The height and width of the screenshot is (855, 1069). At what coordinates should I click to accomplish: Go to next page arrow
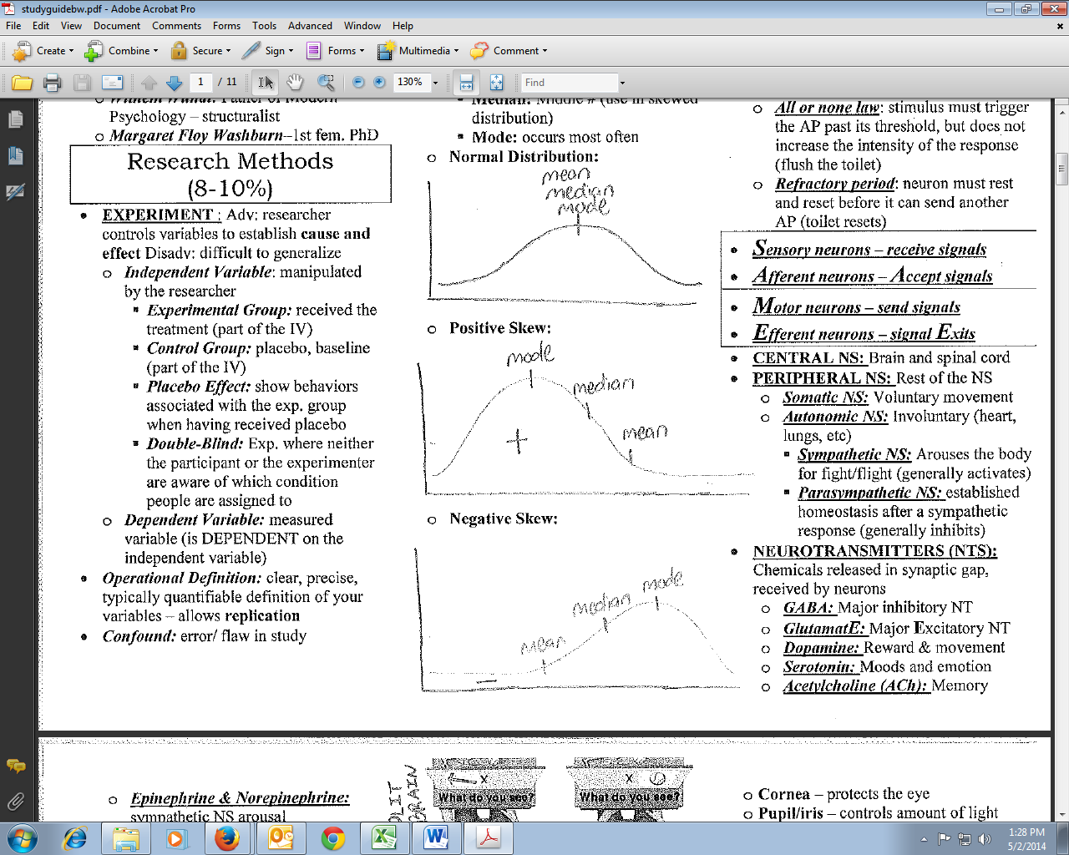(174, 83)
